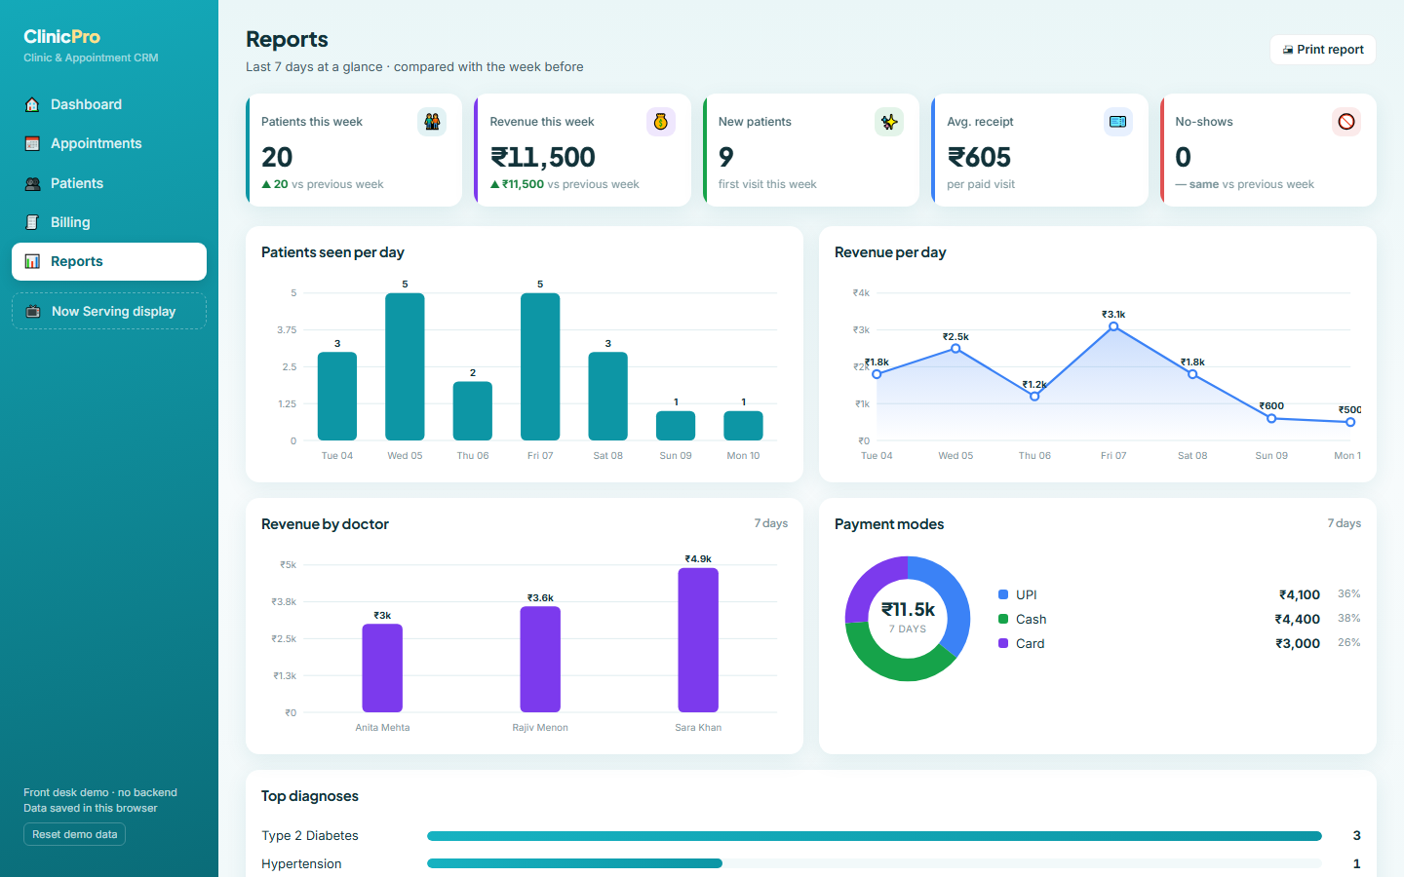Viewport: 1404px width, 877px height.
Task: Click the Card purple legend swatch
Action: point(1003,643)
